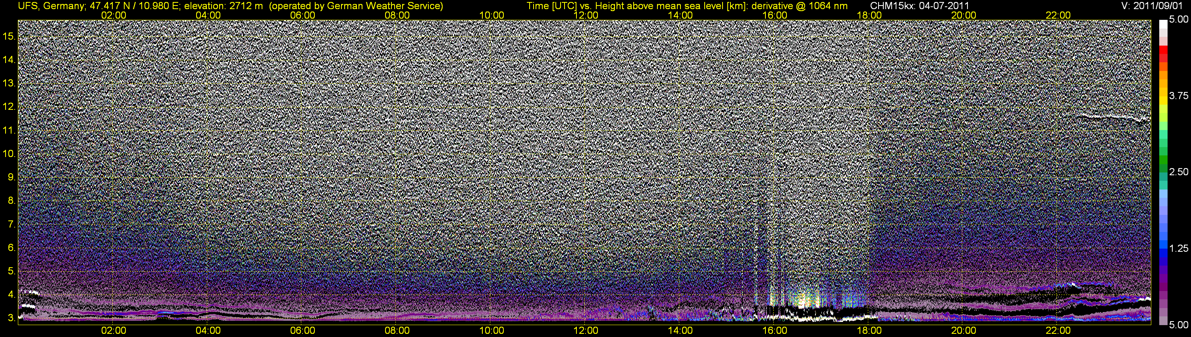Click the height axis label 9 km
Screen dimensions: 1191x337
pyautogui.click(x=12, y=177)
